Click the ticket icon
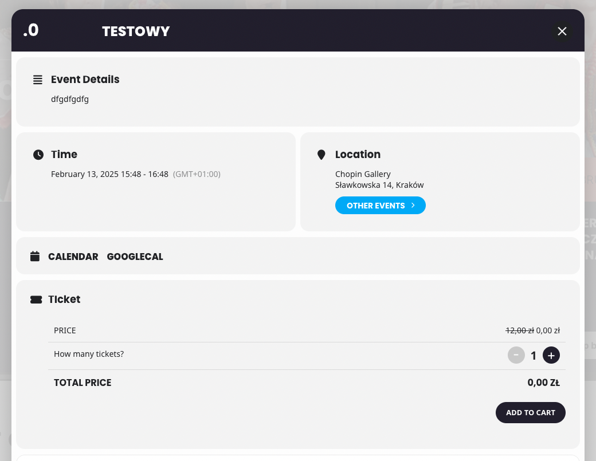 pyautogui.click(x=36, y=300)
